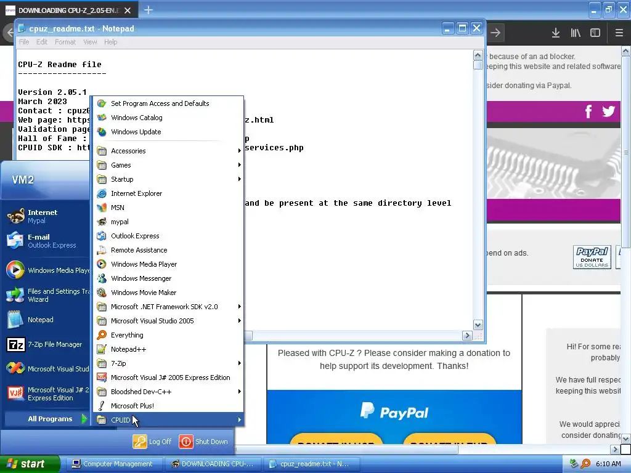Open Internet Mypal pinned start menu icon
The width and height of the screenshot is (631, 473).
15,216
